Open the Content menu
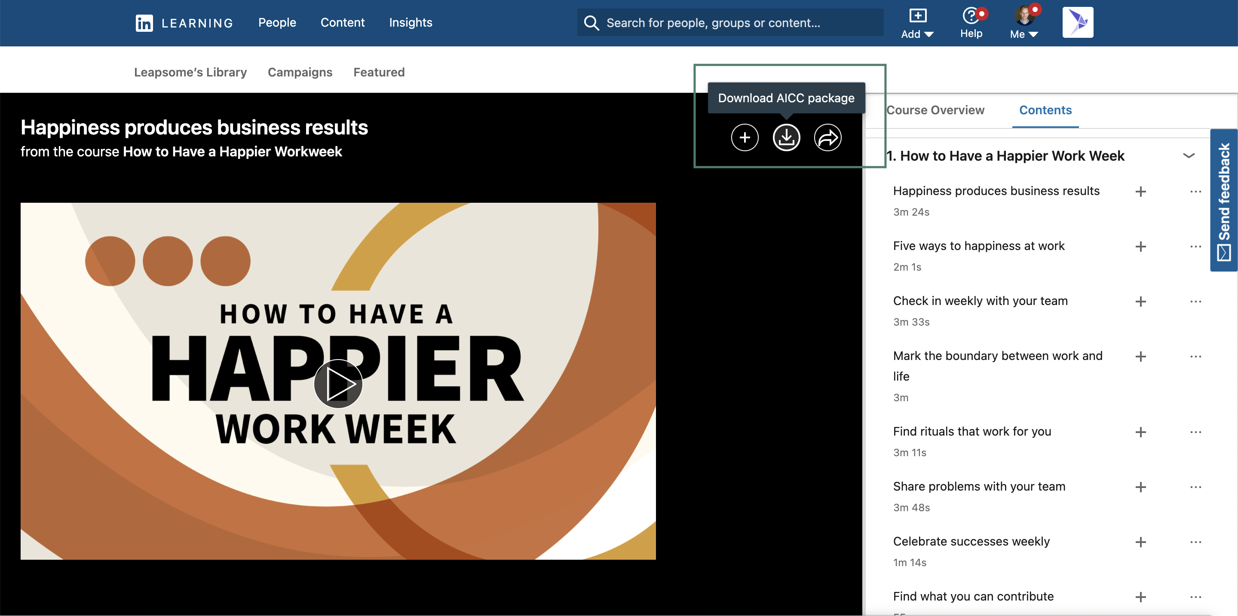1238x616 pixels. 342,23
